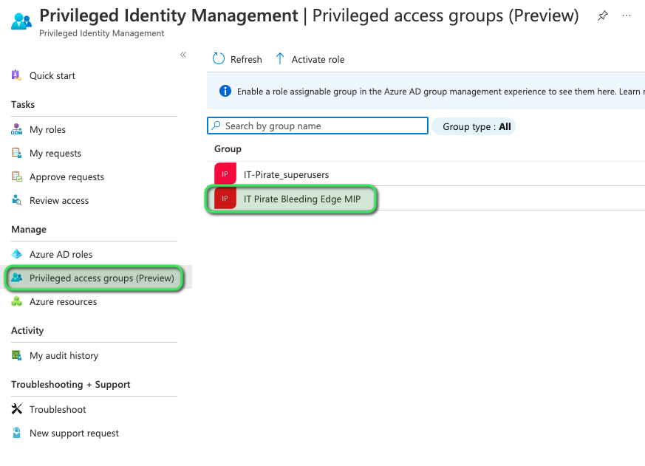Click the Activate role up-arrow icon

(x=280, y=59)
